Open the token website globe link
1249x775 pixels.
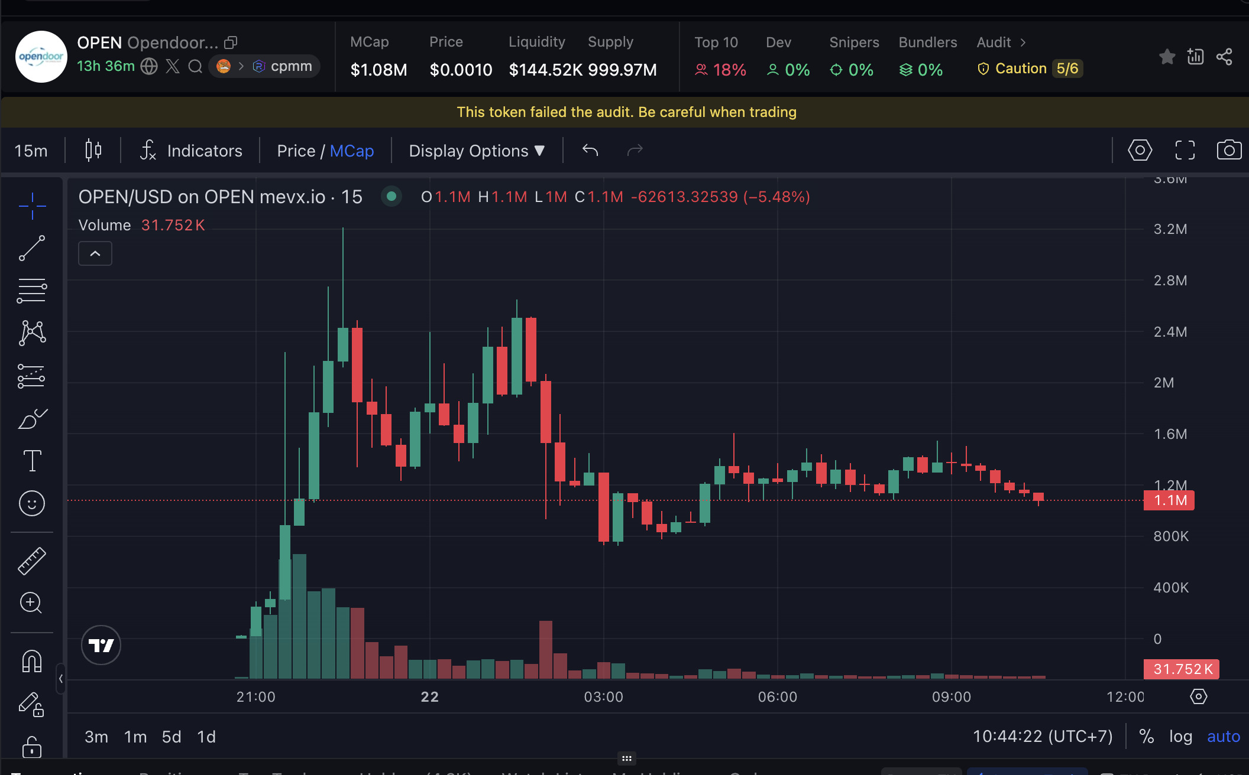point(149,66)
